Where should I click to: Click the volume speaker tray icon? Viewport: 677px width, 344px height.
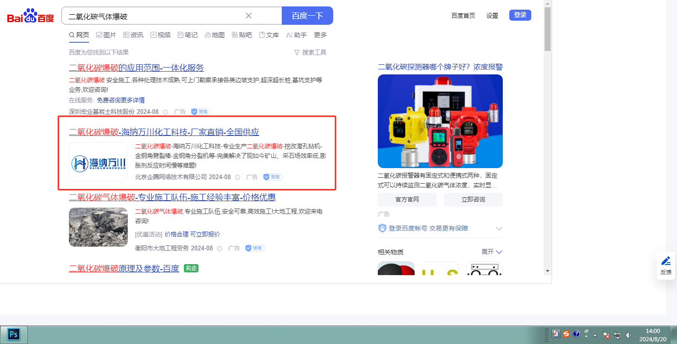[629, 335]
